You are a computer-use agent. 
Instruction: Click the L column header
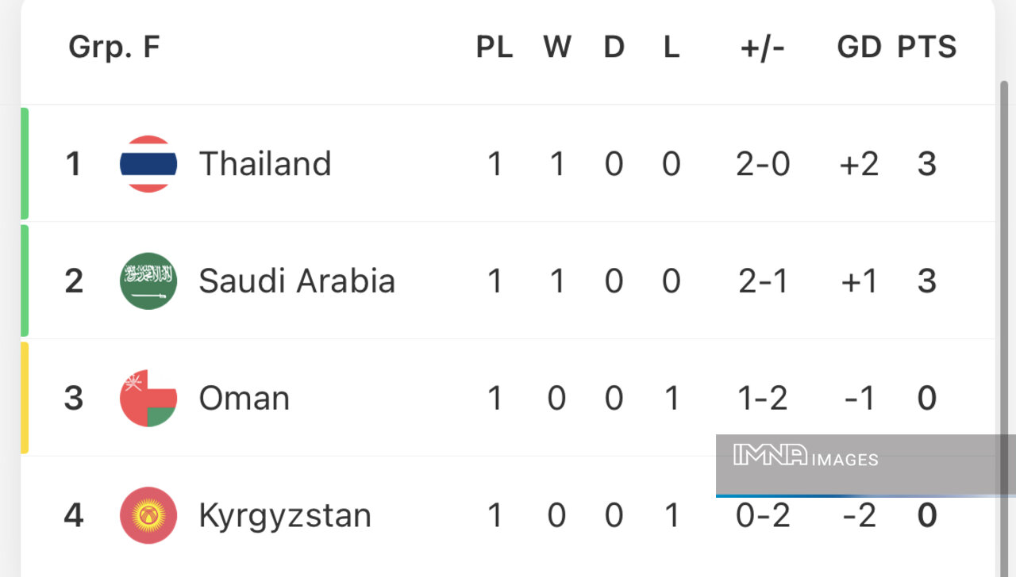[x=671, y=46]
